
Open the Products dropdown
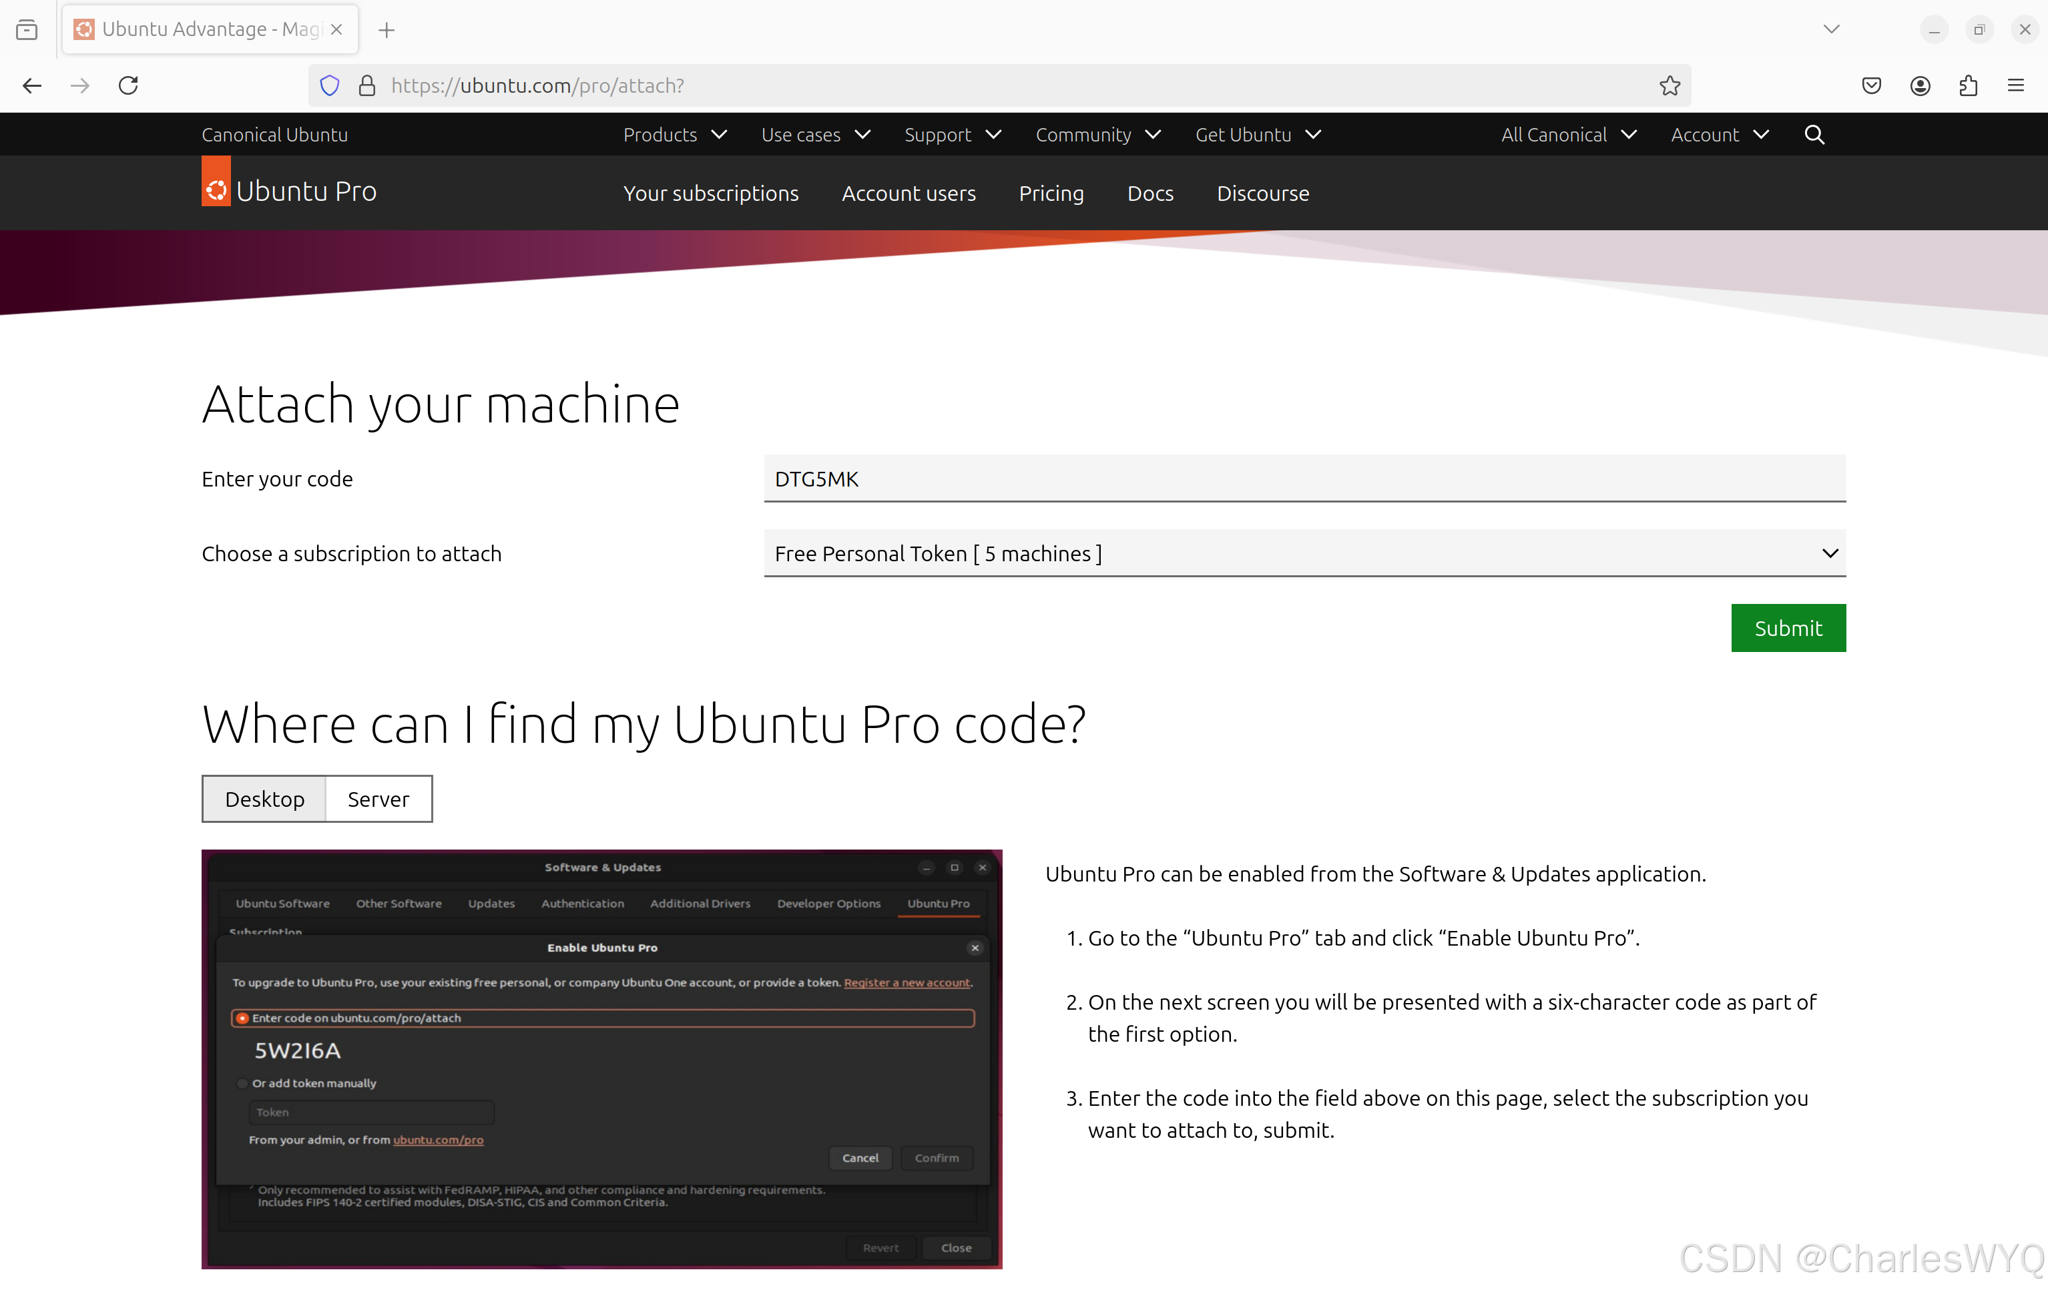point(674,134)
